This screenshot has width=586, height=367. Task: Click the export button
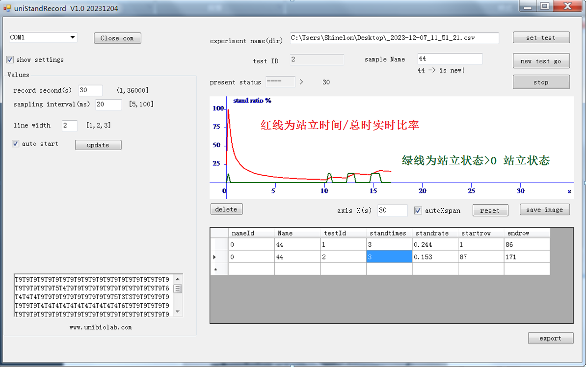click(551, 338)
